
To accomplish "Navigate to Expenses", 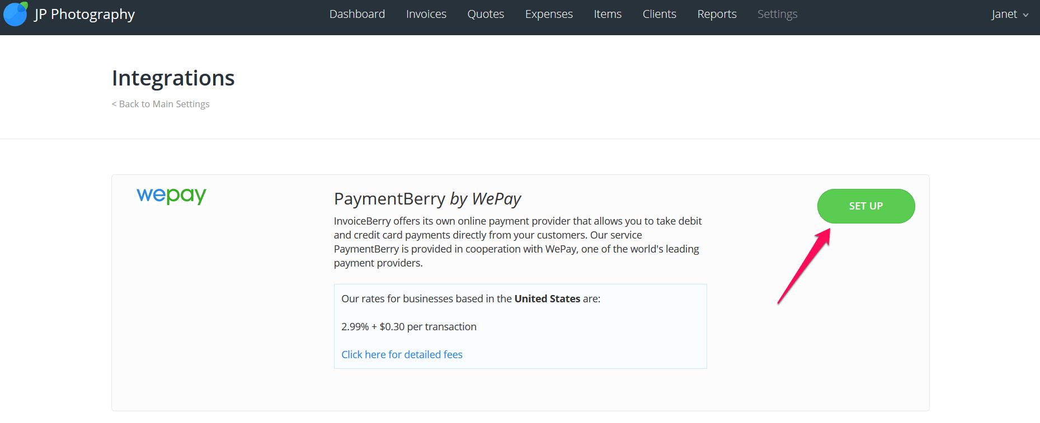I will pyautogui.click(x=549, y=14).
